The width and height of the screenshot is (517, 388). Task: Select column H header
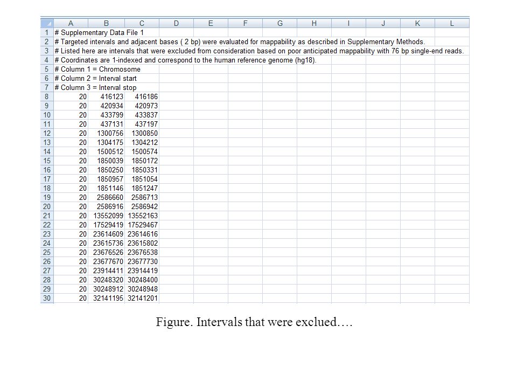pos(314,23)
